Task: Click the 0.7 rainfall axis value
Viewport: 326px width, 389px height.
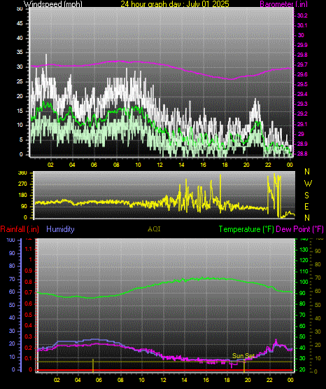Action: [29, 292]
